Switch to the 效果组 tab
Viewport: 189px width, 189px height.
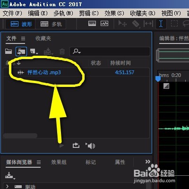[x=59, y=162]
